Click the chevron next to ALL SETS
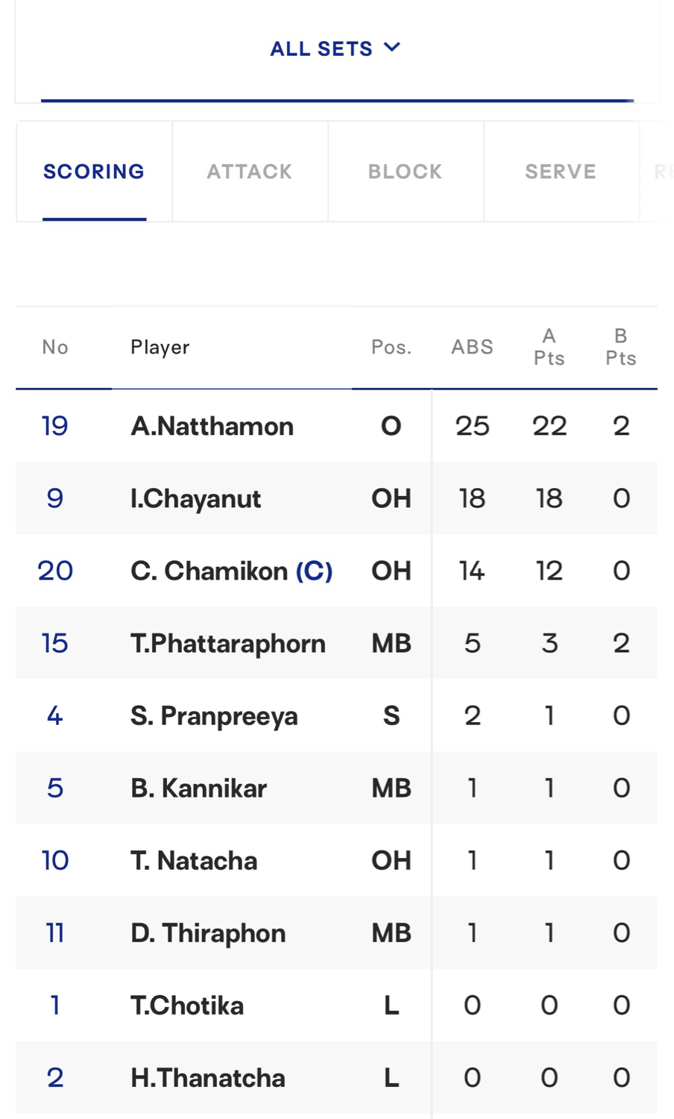The image size is (674, 1119). pos(392,48)
